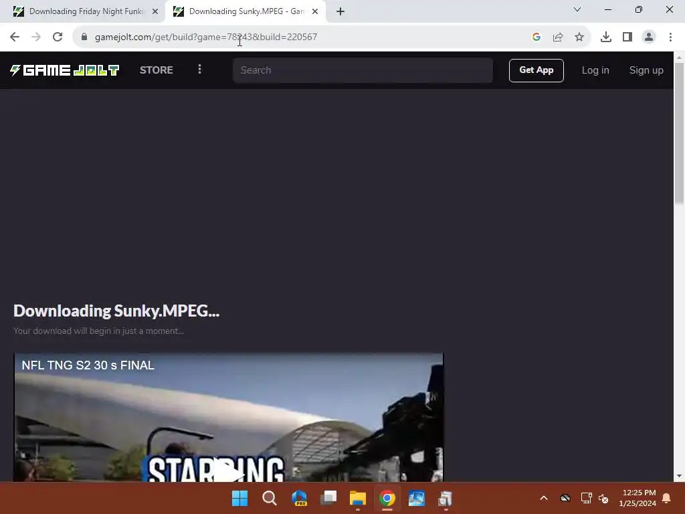Toggle Chrome side panel
Image resolution: width=685 pixels, height=514 pixels.
(627, 37)
